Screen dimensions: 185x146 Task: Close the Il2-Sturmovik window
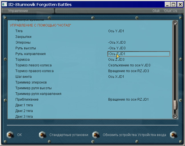(x=180, y=5)
